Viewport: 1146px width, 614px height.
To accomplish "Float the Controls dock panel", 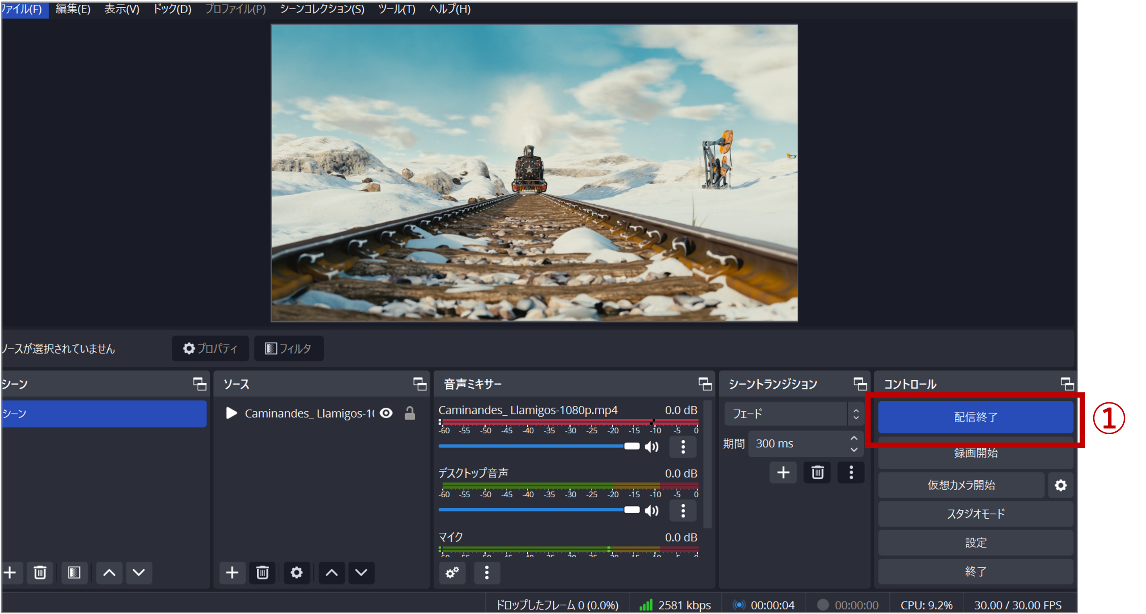I will tap(1067, 383).
